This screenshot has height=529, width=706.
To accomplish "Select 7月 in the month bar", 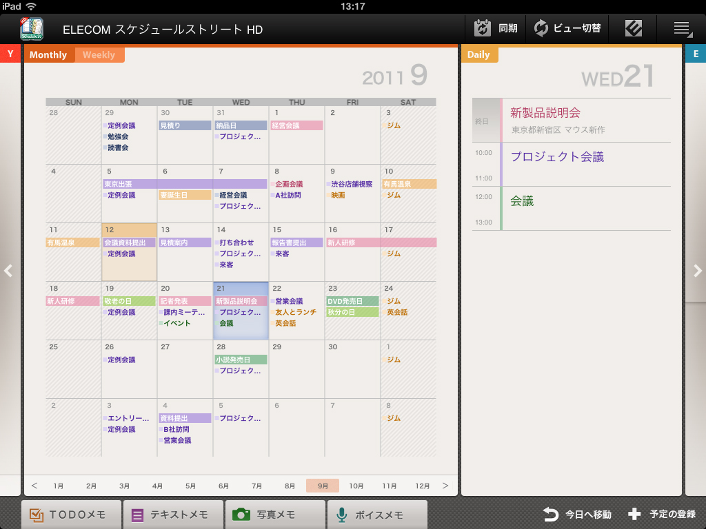I will coord(256,486).
